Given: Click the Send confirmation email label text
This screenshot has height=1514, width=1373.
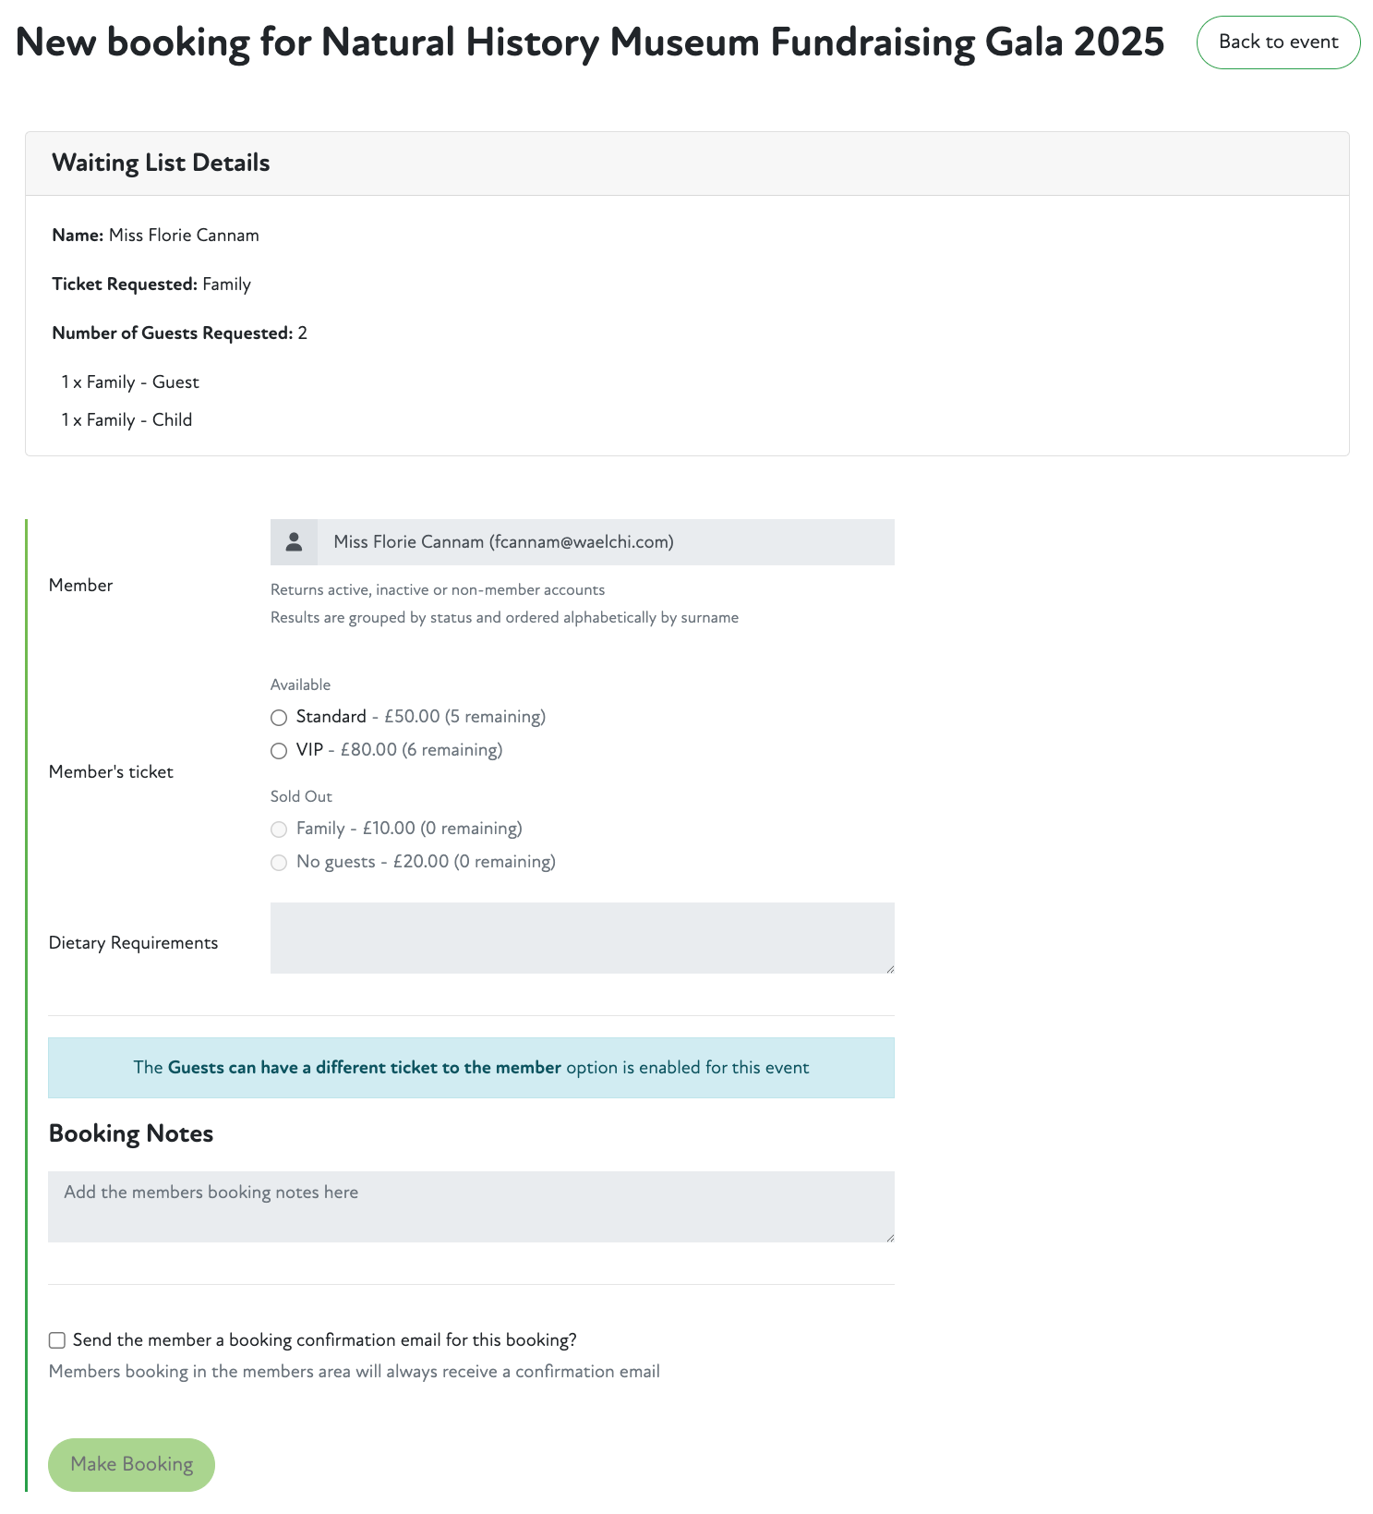Looking at the screenshot, I should [x=324, y=1340].
